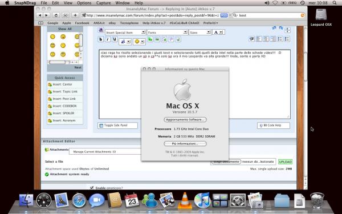Open the Capture menu
This screenshot has width=342, height=214.
pyautogui.click(x=103, y=3)
